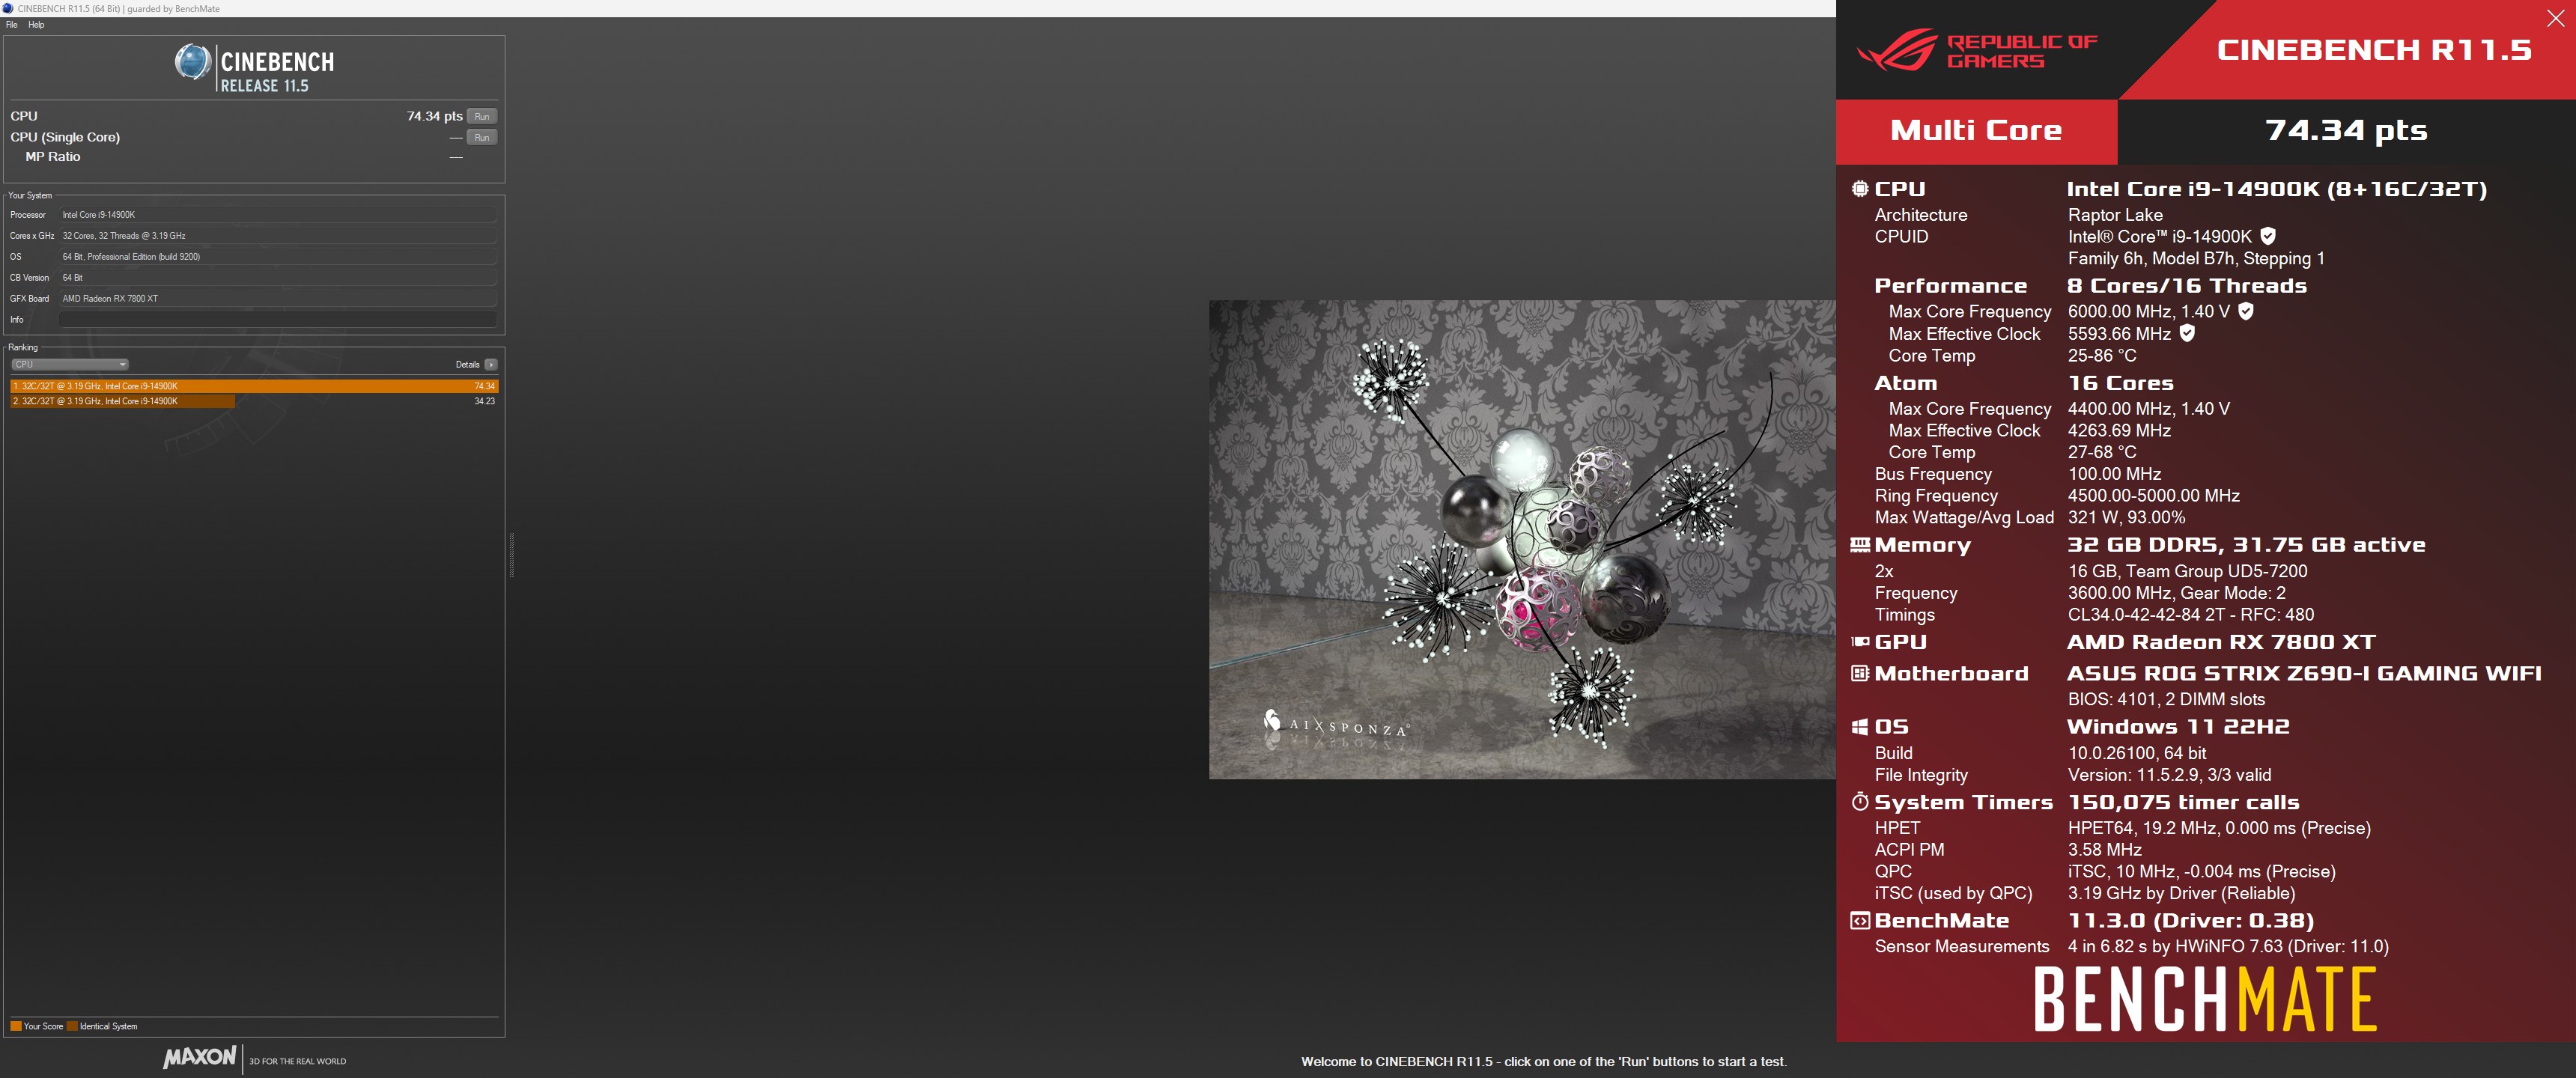The height and width of the screenshot is (1078, 2576).
Task: Open the Help menu
Action: 36,25
